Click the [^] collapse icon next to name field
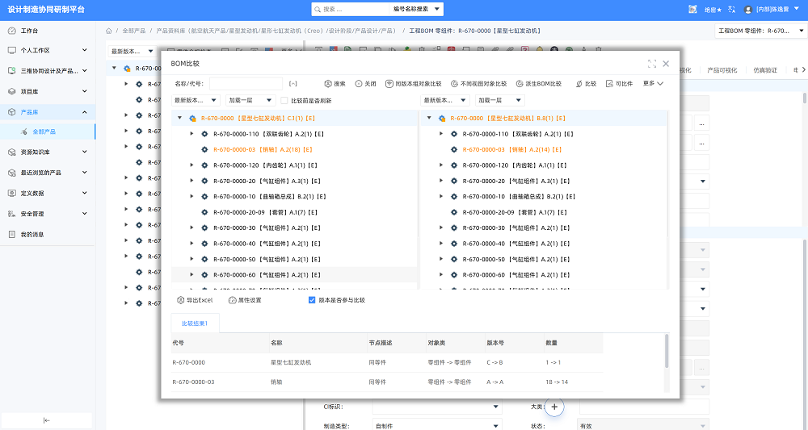Viewport: 808px width, 430px height. pyautogui.click(x=292, y=84)
